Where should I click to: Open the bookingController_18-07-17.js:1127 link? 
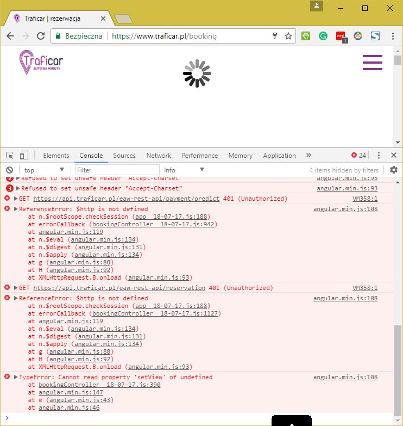155,313
